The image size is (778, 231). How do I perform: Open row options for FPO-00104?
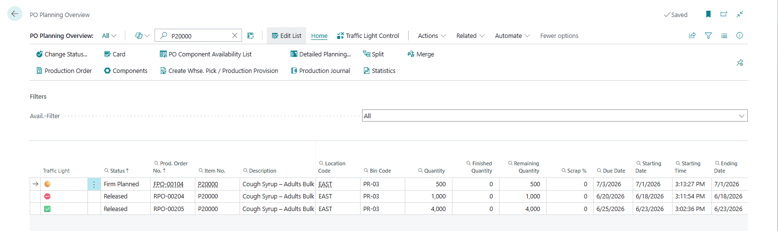94,184
